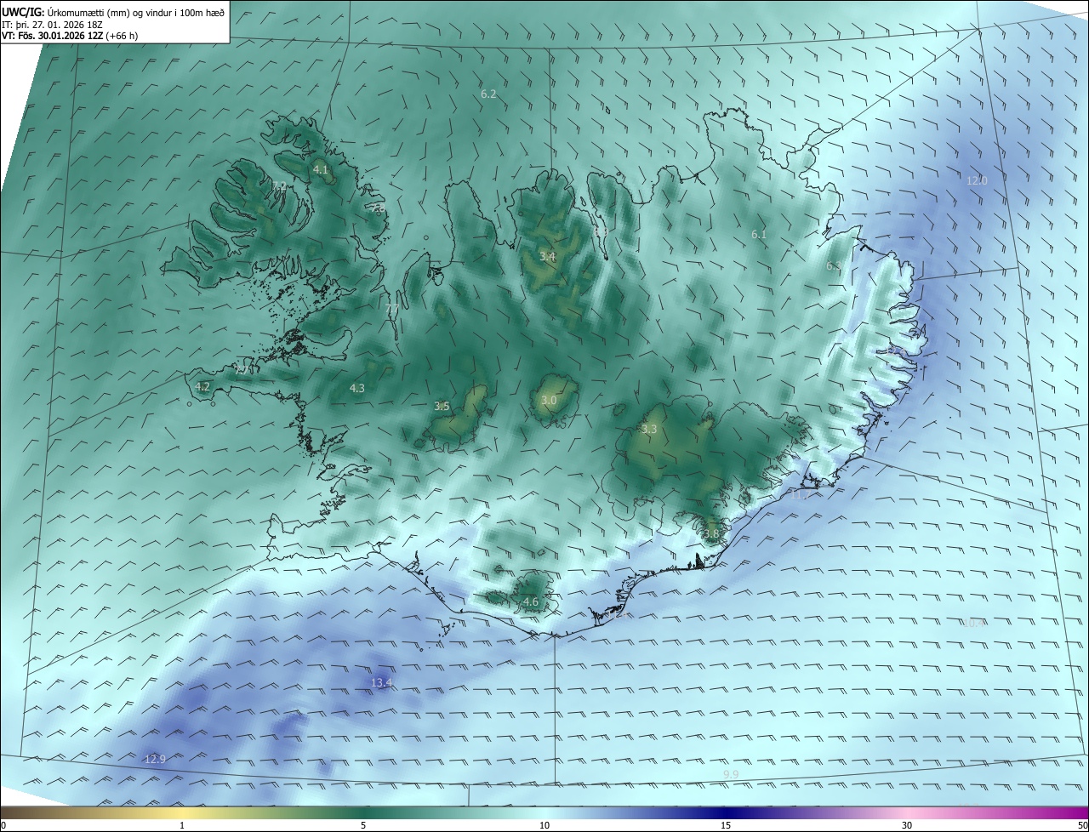Click the 3.0 value on Hofsjökull glacier
Image resolution: width=1089 pixels, height=832 pixels.
(x=549, y=400)
